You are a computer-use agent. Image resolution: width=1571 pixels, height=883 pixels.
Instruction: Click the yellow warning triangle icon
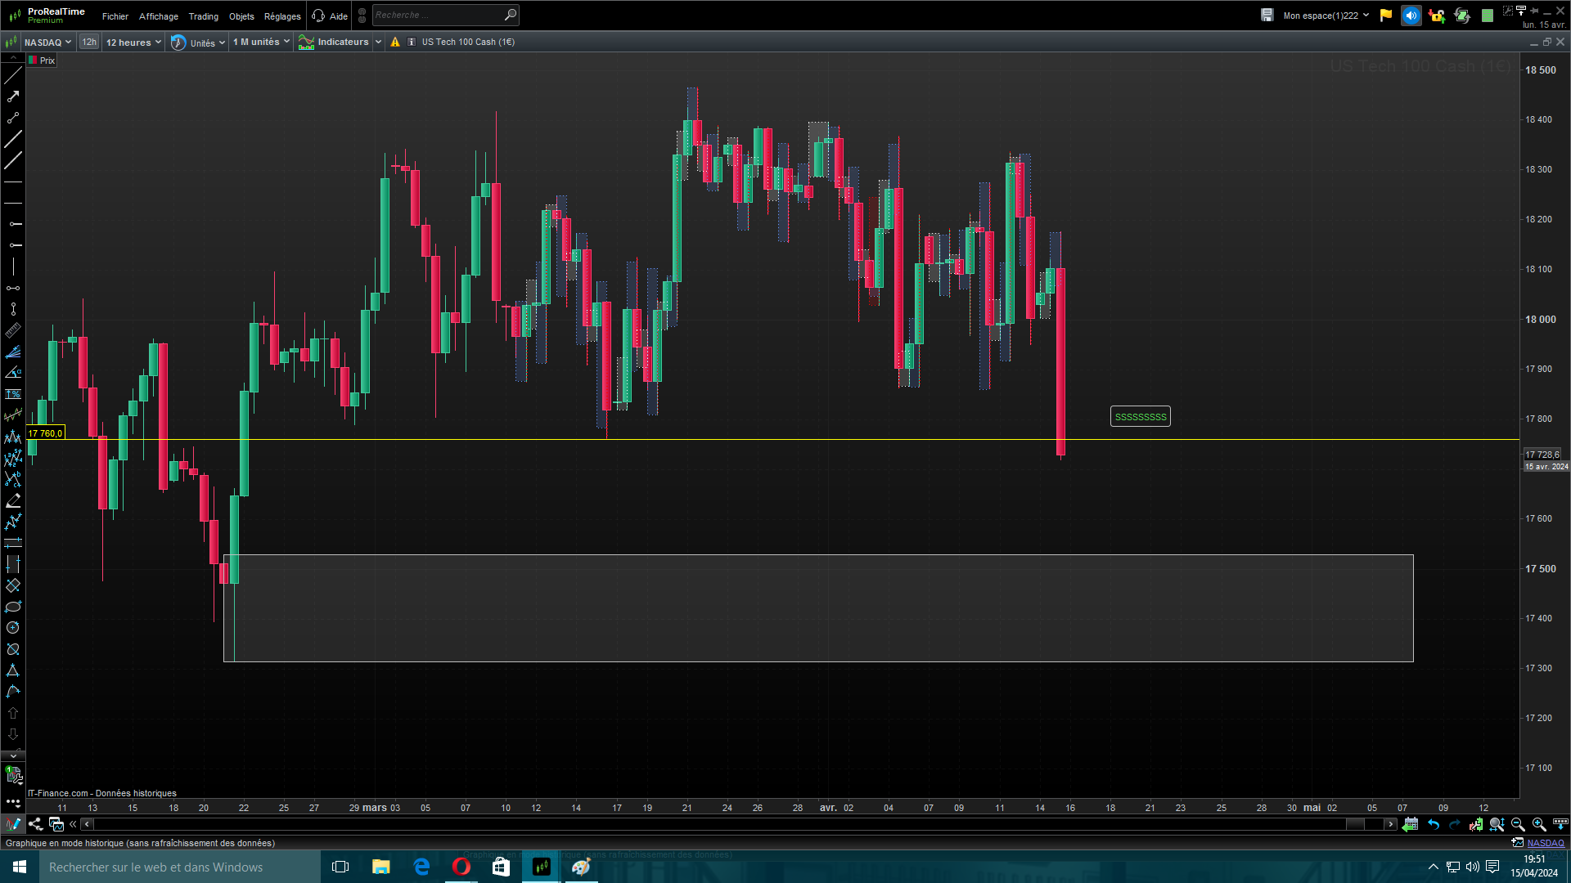coord(395,42)
